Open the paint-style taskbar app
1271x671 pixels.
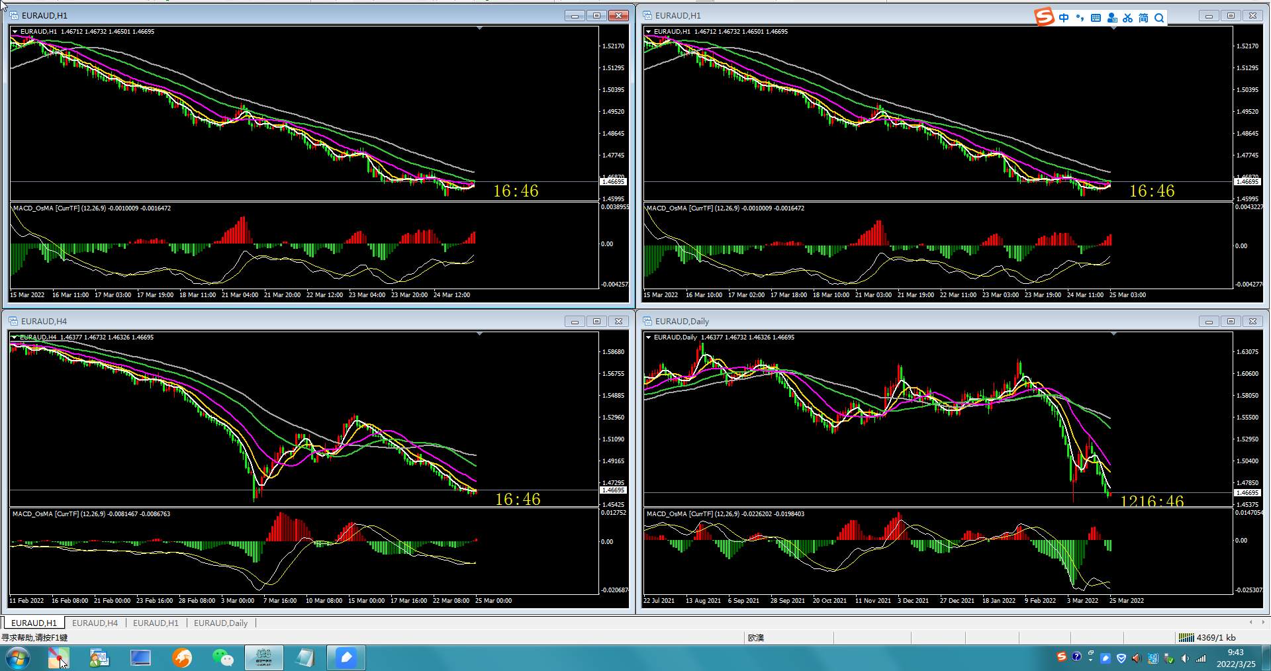tap(58, 658)
